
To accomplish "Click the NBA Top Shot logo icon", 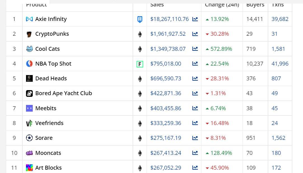I will tap(29, 64).
